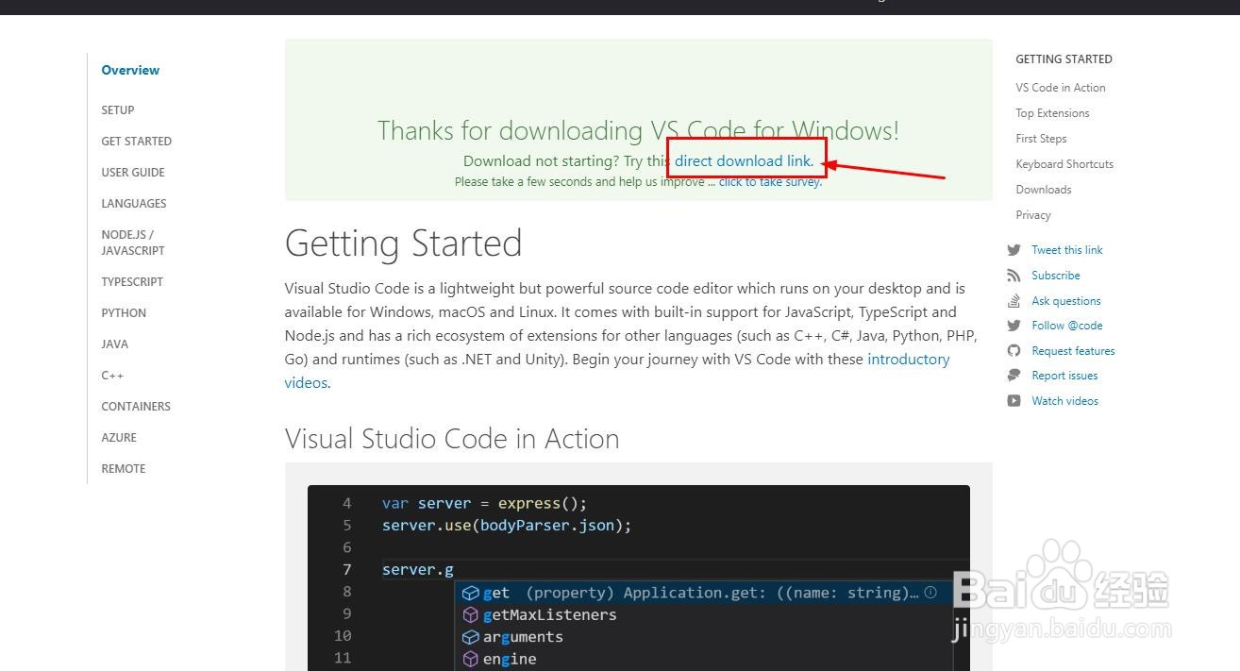Click the direct download link

point(744,161)
